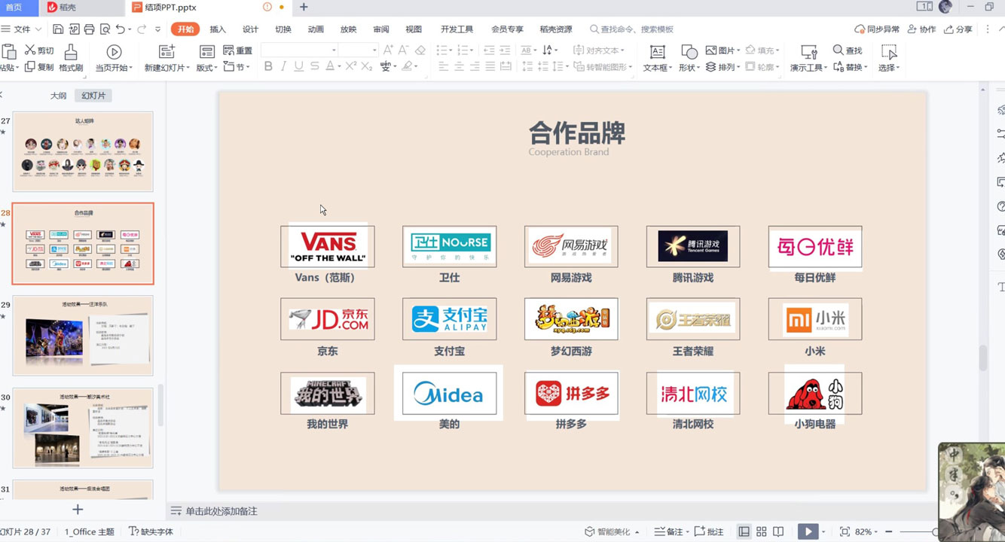Click the 查找 find icon

[x=847, y=50]
